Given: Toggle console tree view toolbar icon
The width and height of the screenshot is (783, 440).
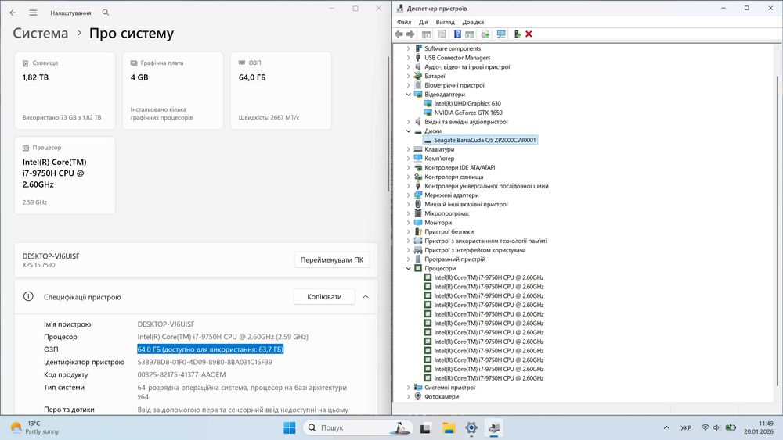Looking at the screenshot, I should tap(426, 34).
